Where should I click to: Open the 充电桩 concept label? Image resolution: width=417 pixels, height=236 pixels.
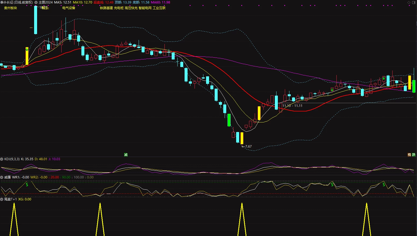pos(119,8)
